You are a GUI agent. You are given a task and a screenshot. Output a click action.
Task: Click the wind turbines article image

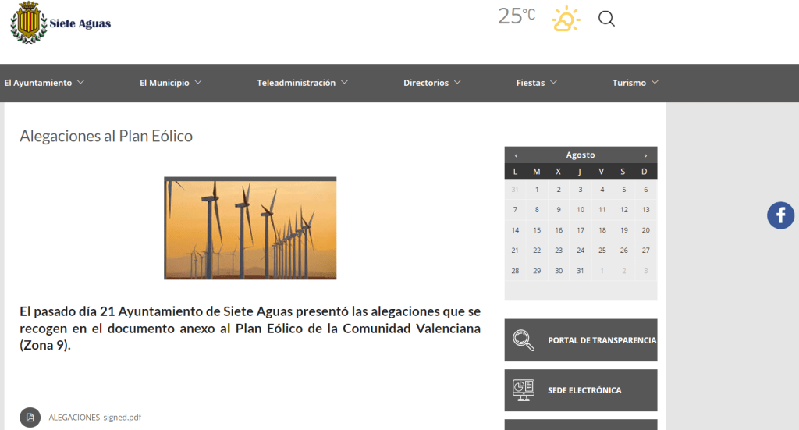point(250,228)
